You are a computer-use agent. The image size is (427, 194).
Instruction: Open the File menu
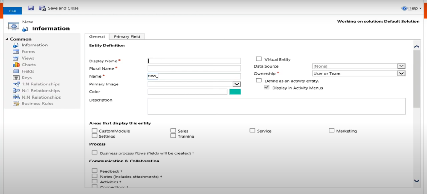pyautogui.click(x=13, y=11)
